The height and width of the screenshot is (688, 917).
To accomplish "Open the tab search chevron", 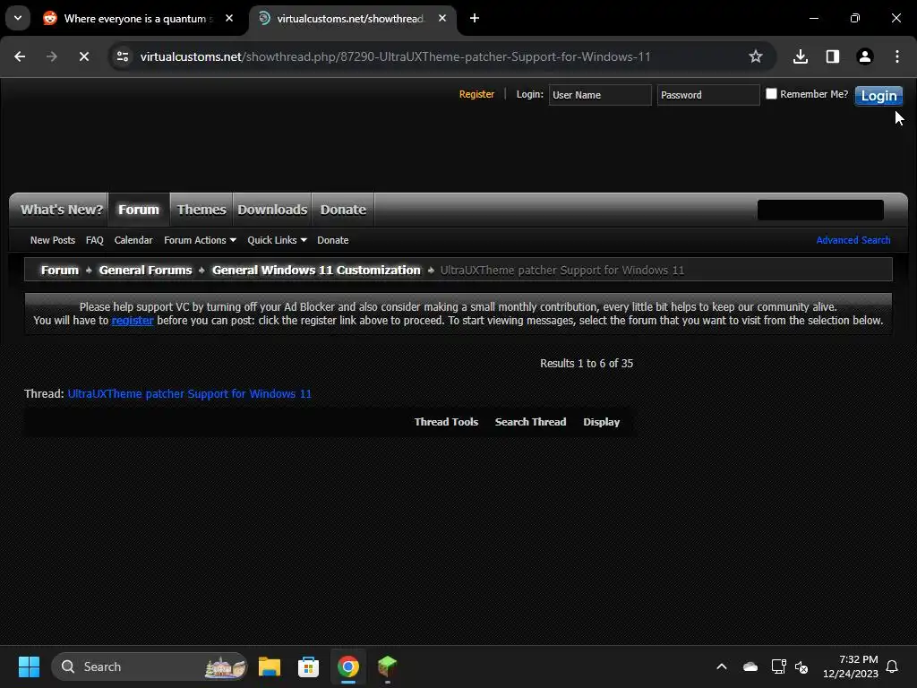I will coord(18,18).
